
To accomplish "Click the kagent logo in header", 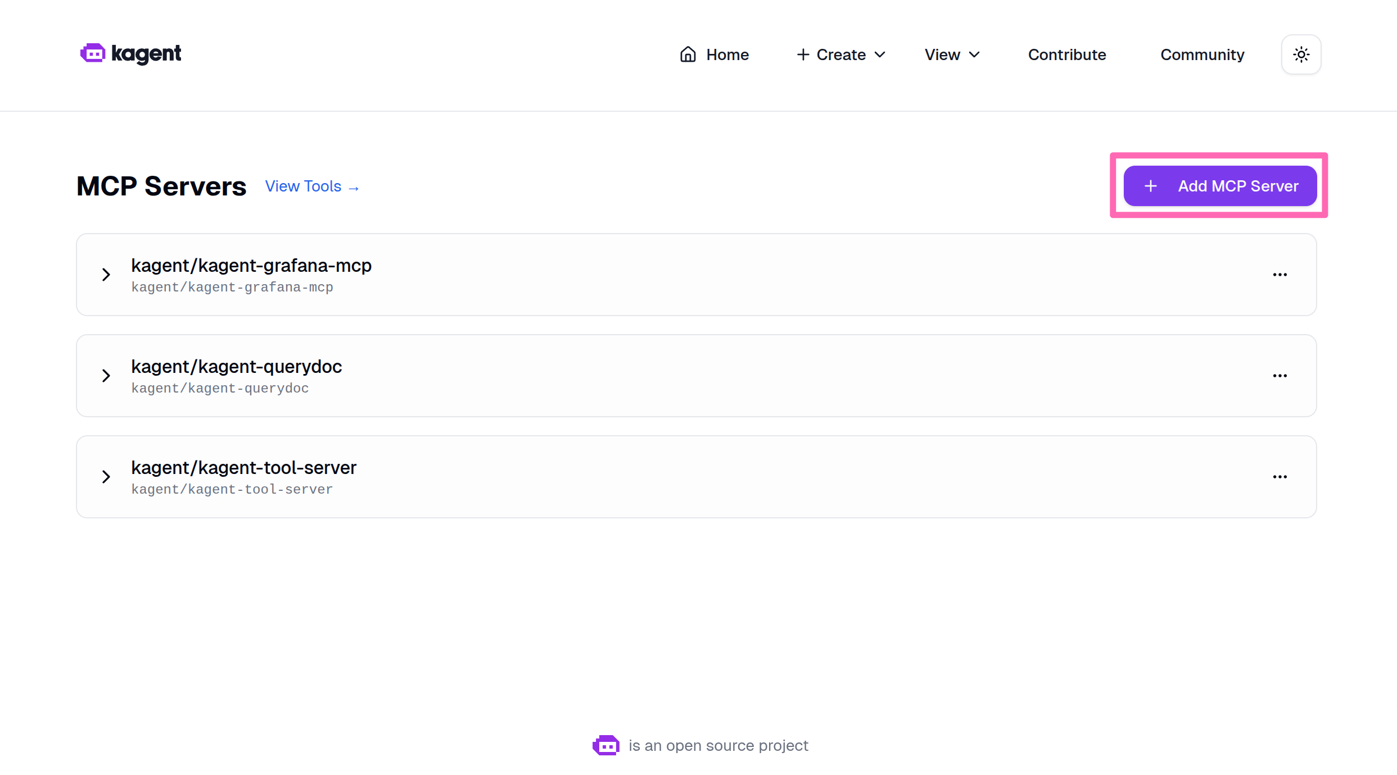I will click(130, 54).
